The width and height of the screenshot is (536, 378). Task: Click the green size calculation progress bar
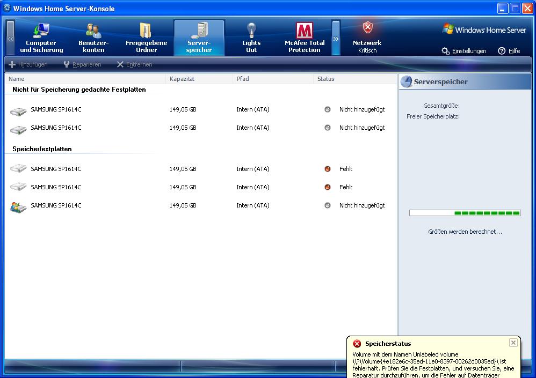click(x=465, y=213)
